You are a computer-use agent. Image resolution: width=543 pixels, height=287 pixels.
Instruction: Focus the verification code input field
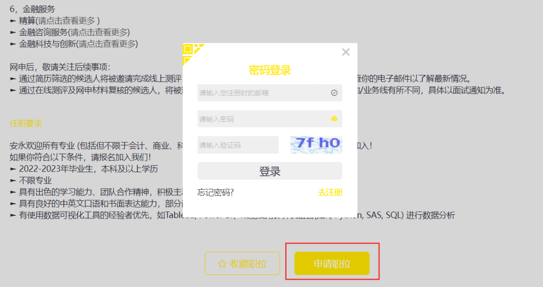(x=238, y=145)
